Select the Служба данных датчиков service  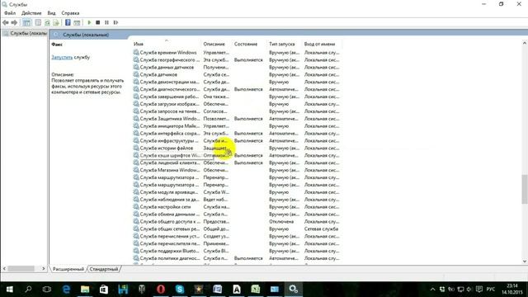pos(237,68)
